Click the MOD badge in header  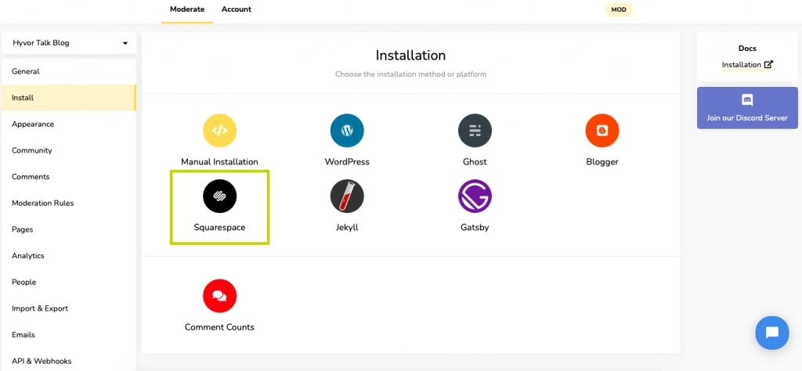(618, 10)
